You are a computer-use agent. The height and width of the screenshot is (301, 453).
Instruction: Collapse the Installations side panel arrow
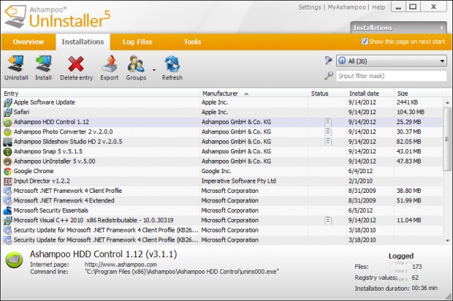(441, 28)
